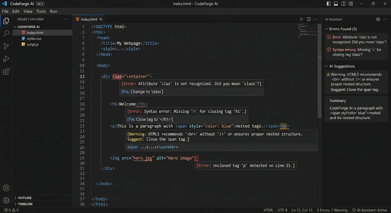Open the File menu
Image resolution: width=391 pixels, height=213 pixels.
click(5, 11)
